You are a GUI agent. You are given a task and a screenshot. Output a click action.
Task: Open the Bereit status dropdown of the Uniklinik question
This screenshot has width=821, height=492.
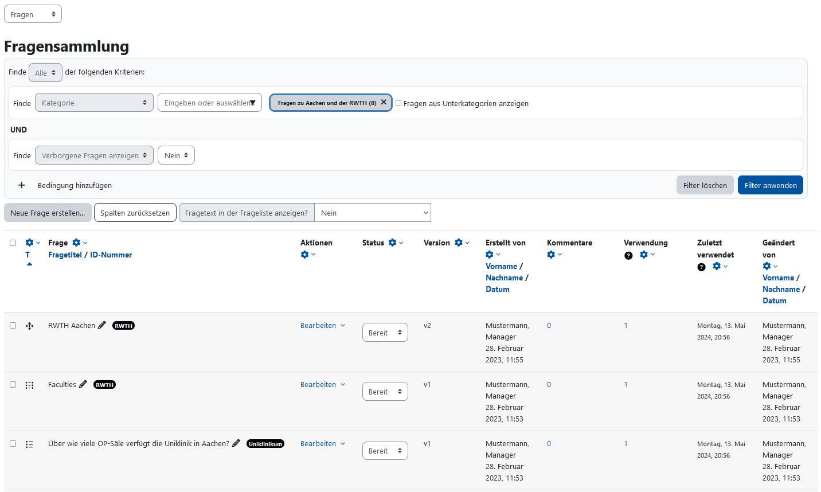point(385,450)
